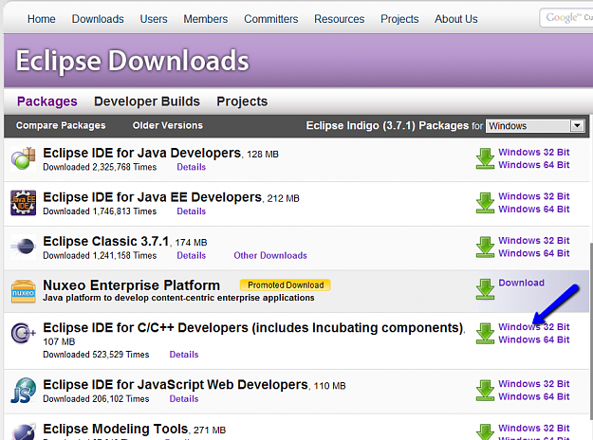Click Nuxeo Enterprise Platform title
This screenshot has width=593, height=440.
[x=132, y=285]
